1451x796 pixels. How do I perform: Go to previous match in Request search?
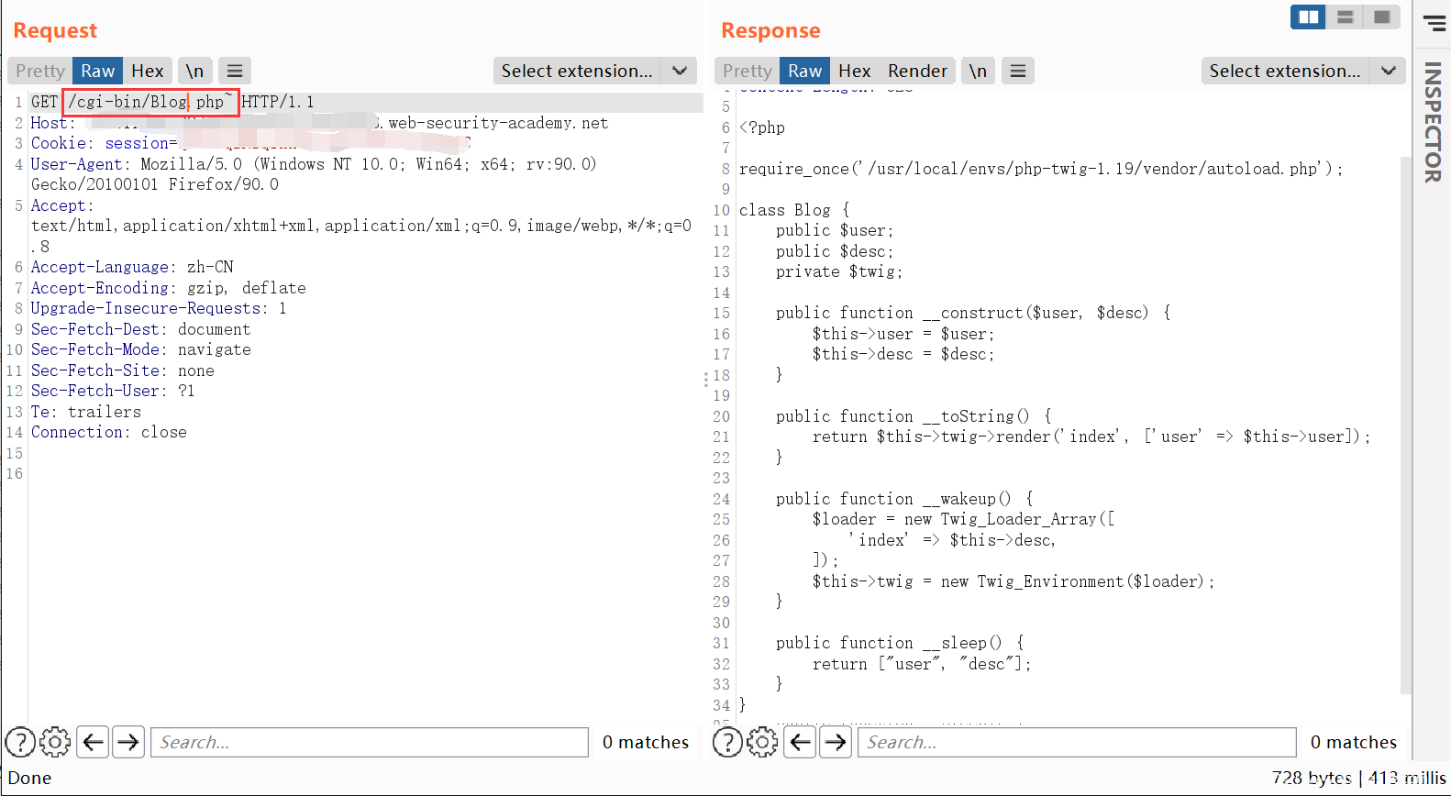point(94,742)
